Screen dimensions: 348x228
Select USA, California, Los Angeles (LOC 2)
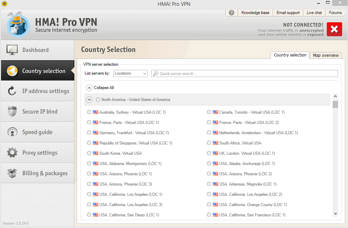tap(209, 194)
